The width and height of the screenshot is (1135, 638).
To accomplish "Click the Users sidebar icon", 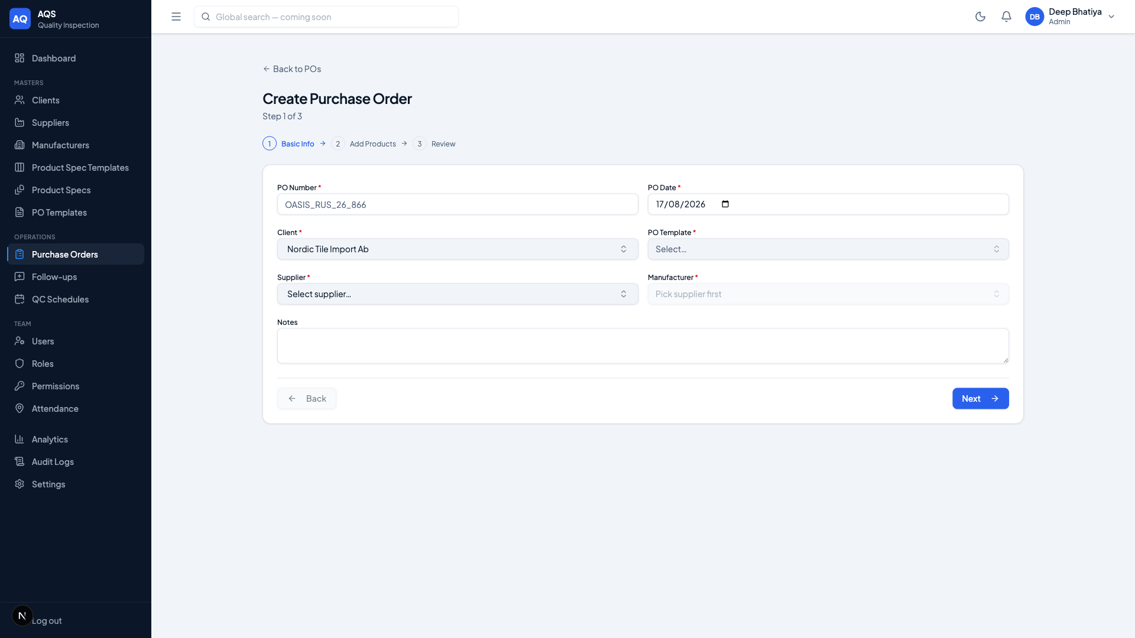I will 20,341.
